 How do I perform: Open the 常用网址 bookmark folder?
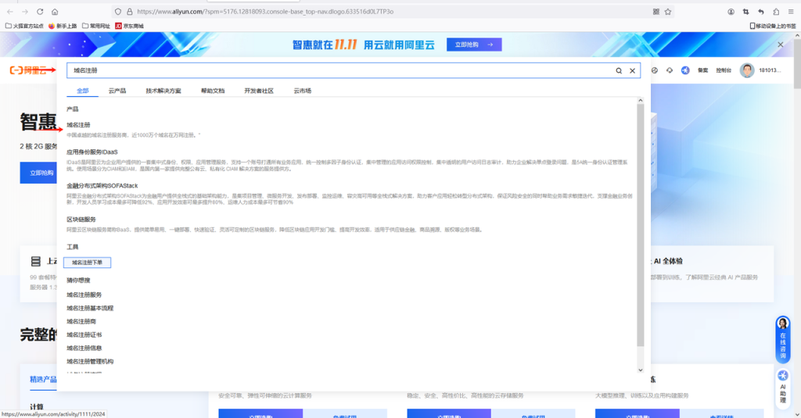click(x=96, y=26)
